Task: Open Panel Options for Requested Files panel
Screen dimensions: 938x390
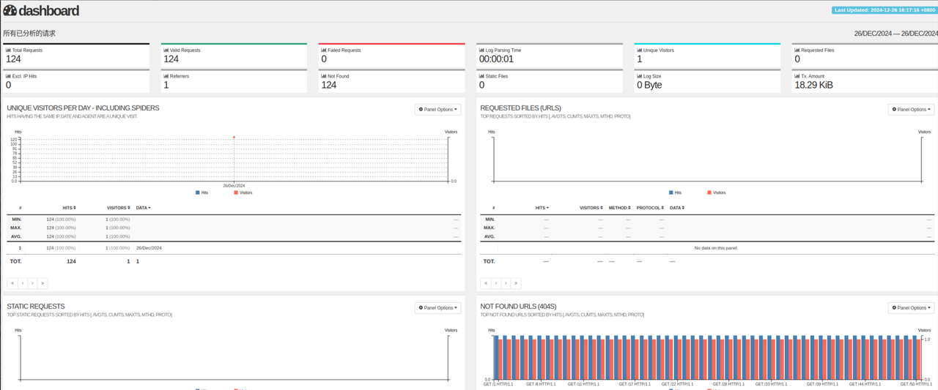Action: [x=911, y=110]
